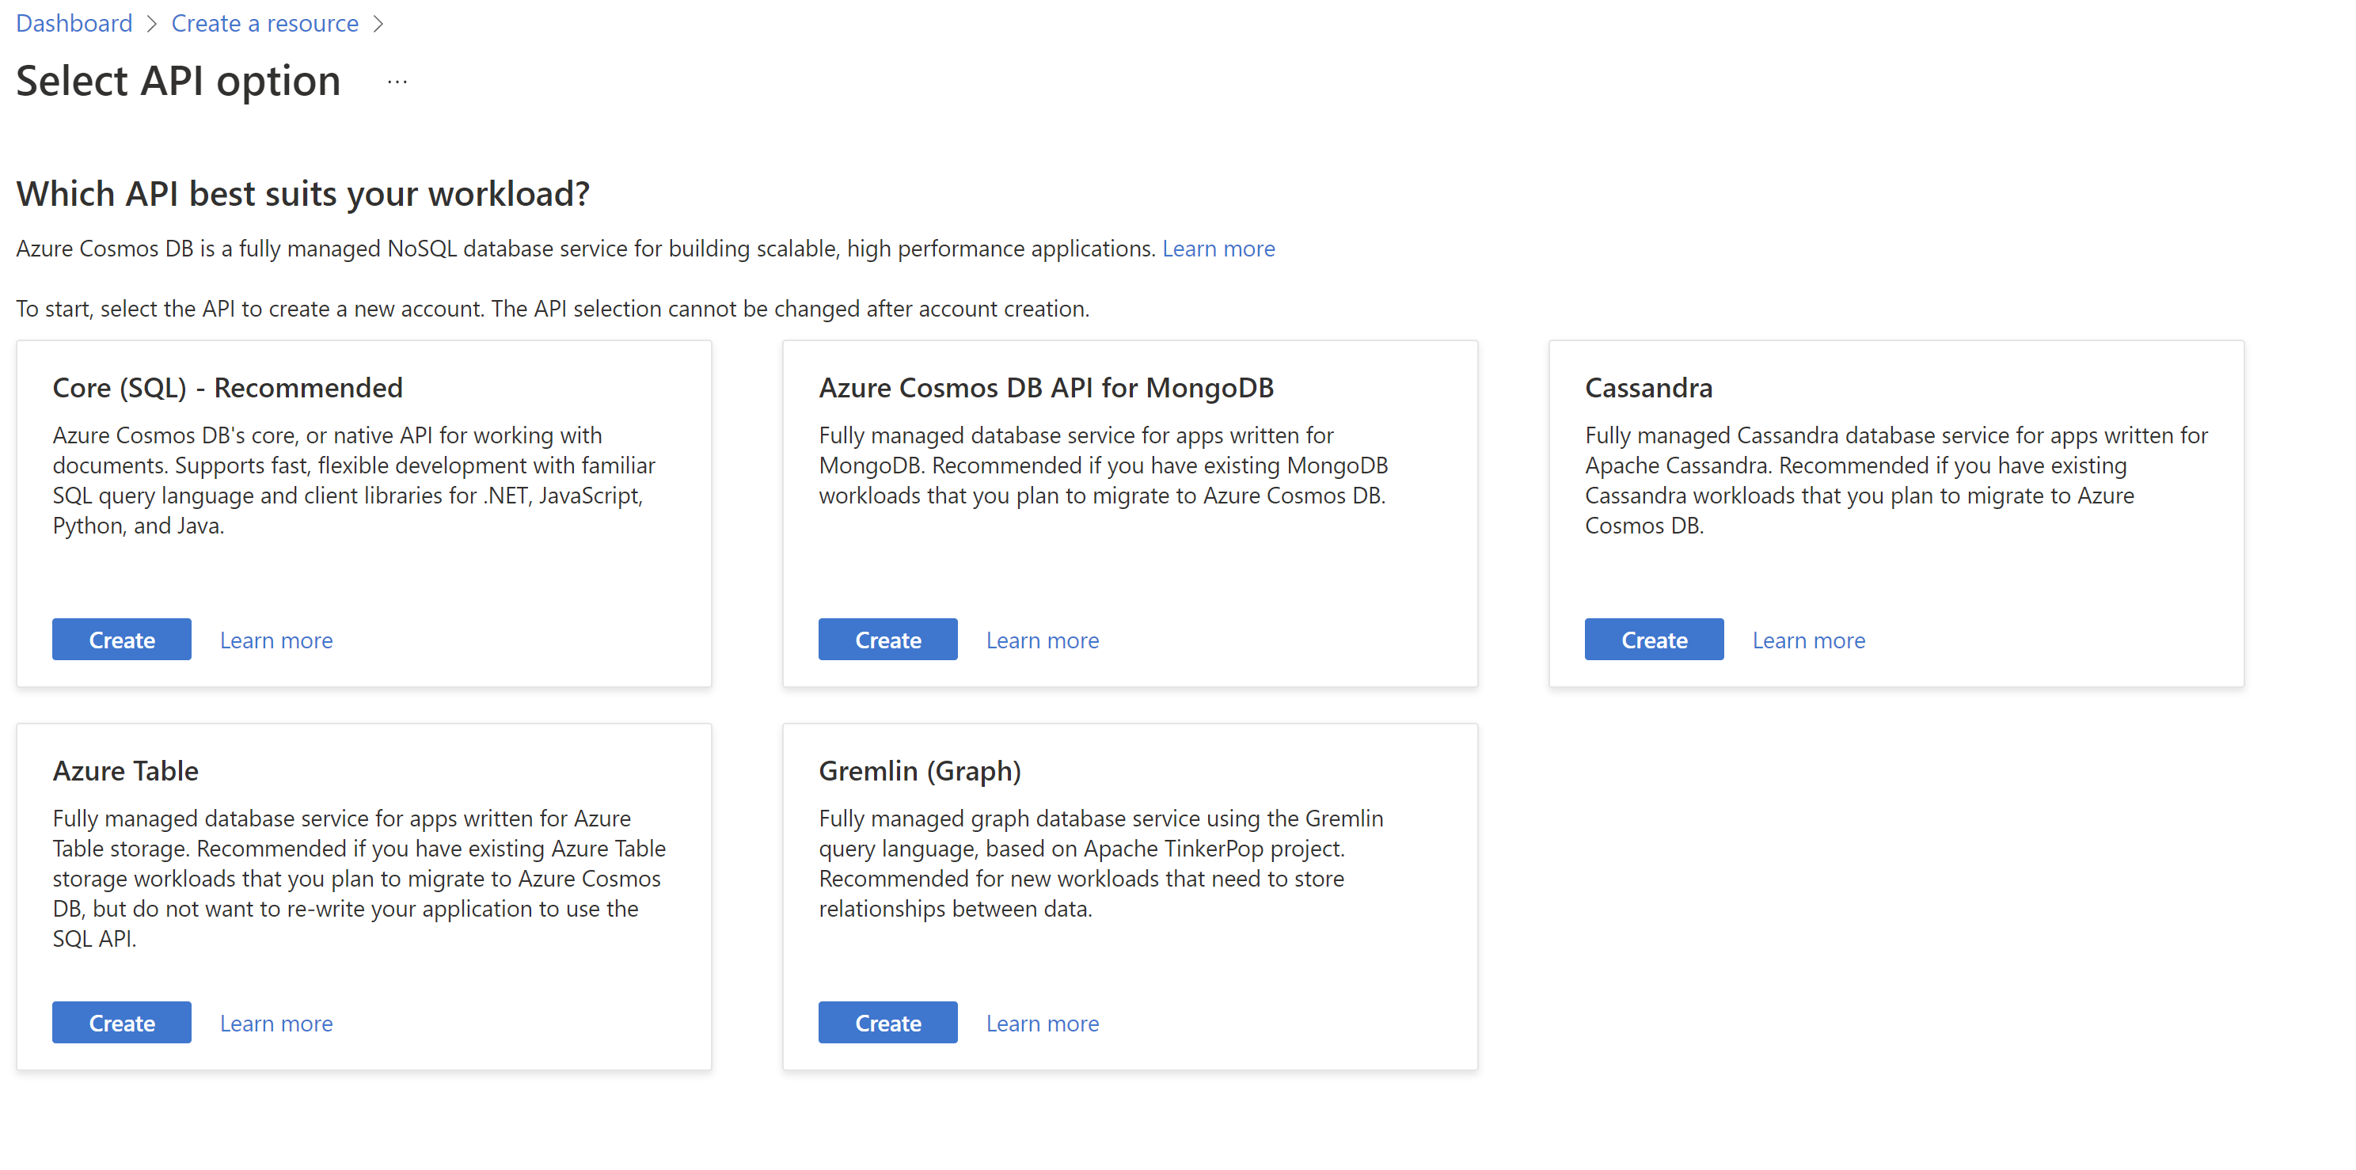This screenshot has width=2356, height=1170.
Task: Select the Gremlin (Graph) card heading
Action: (920, 771)
